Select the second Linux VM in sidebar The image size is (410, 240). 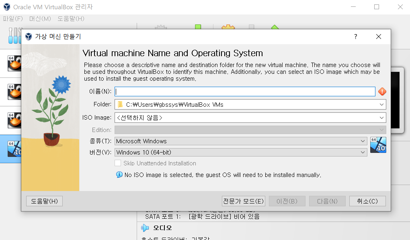11,92
